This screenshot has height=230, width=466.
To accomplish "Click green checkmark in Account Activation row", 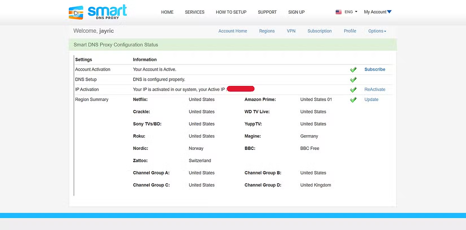I will click(353, 70).
